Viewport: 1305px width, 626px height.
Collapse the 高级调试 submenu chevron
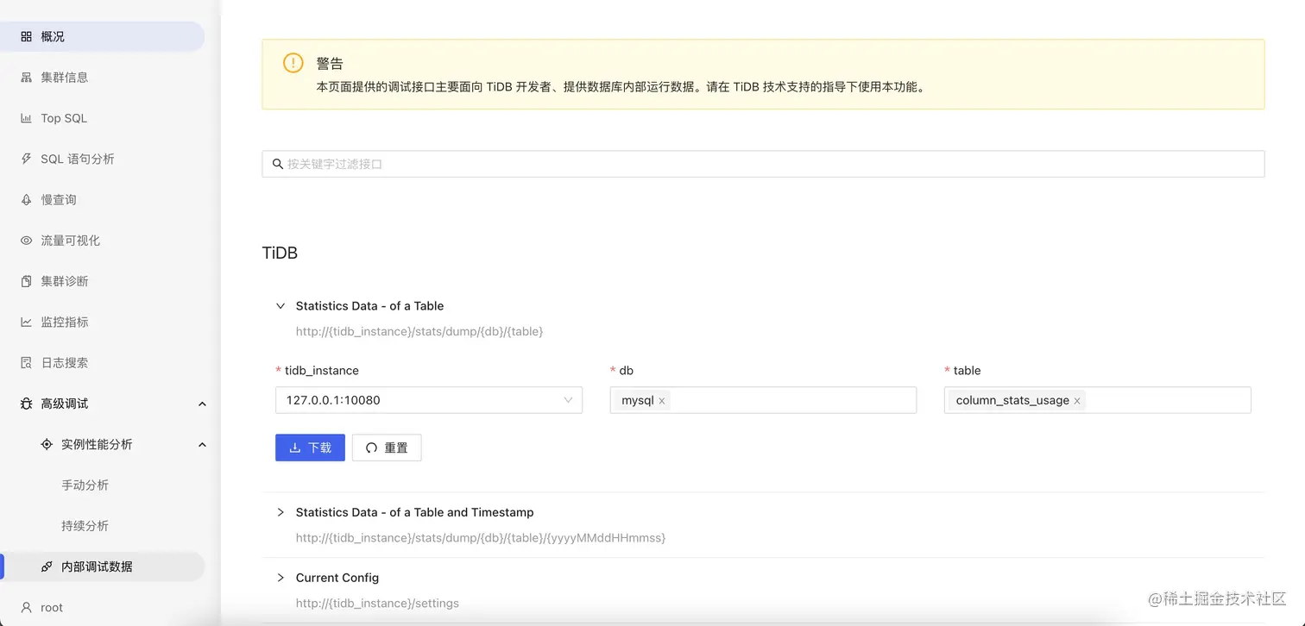(x=202, y=404)
